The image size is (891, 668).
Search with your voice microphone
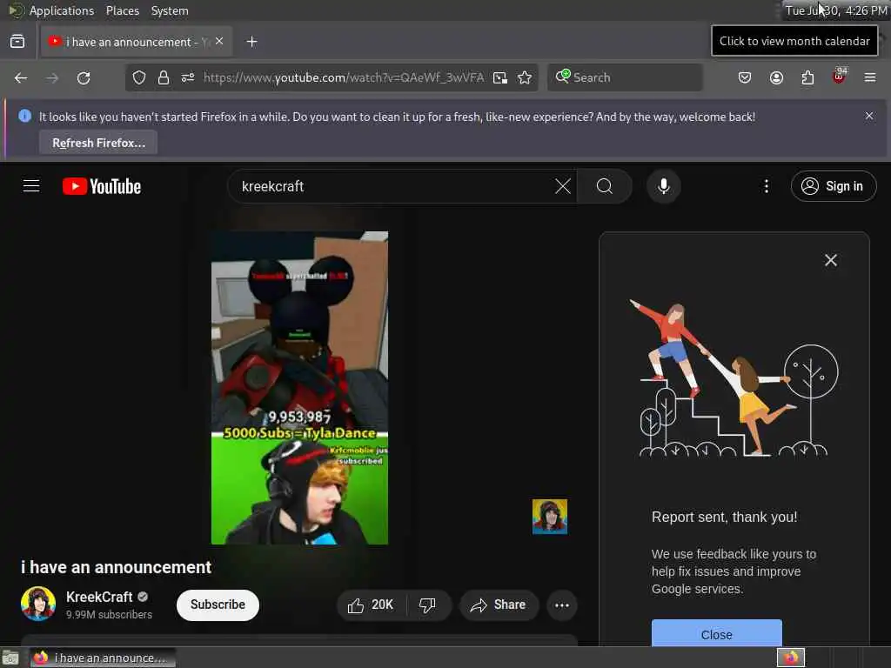pos(664,186)
